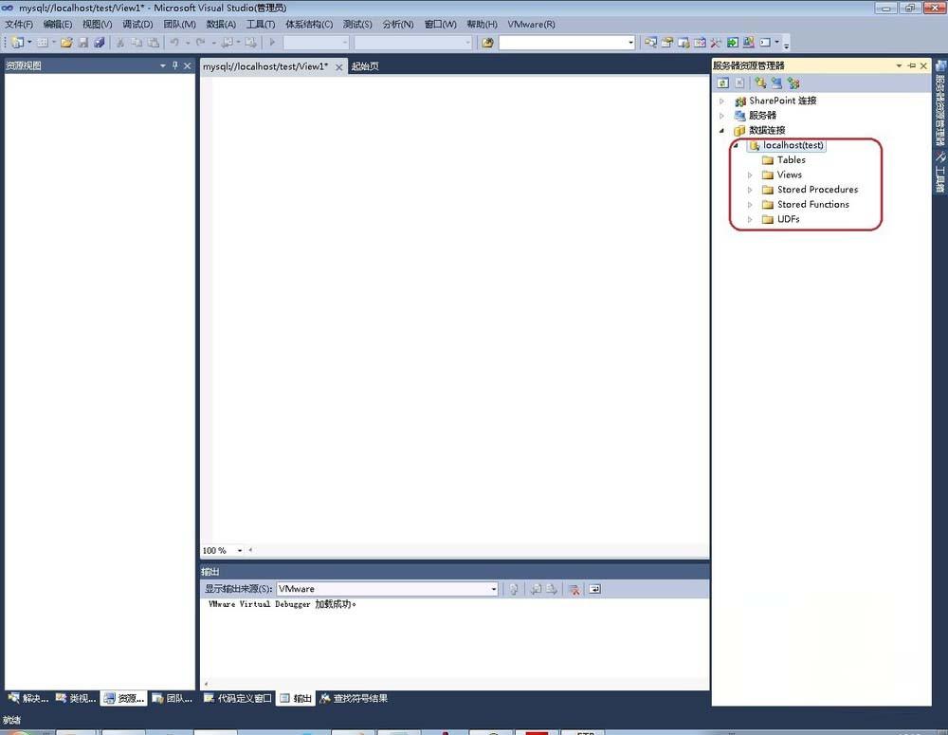Expand the UDFs folder
Viewport: 948px width, 735px height.
click(750, 220)
